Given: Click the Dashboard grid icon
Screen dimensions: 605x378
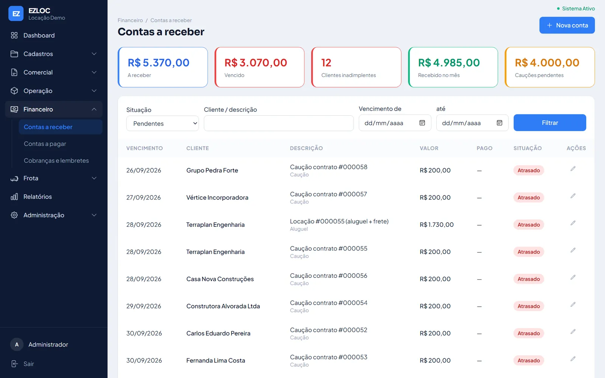Looking at the screenshot, I should [x=14, y=35].
